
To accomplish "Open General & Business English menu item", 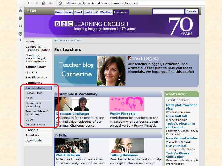I will click(x=38, y=48).
